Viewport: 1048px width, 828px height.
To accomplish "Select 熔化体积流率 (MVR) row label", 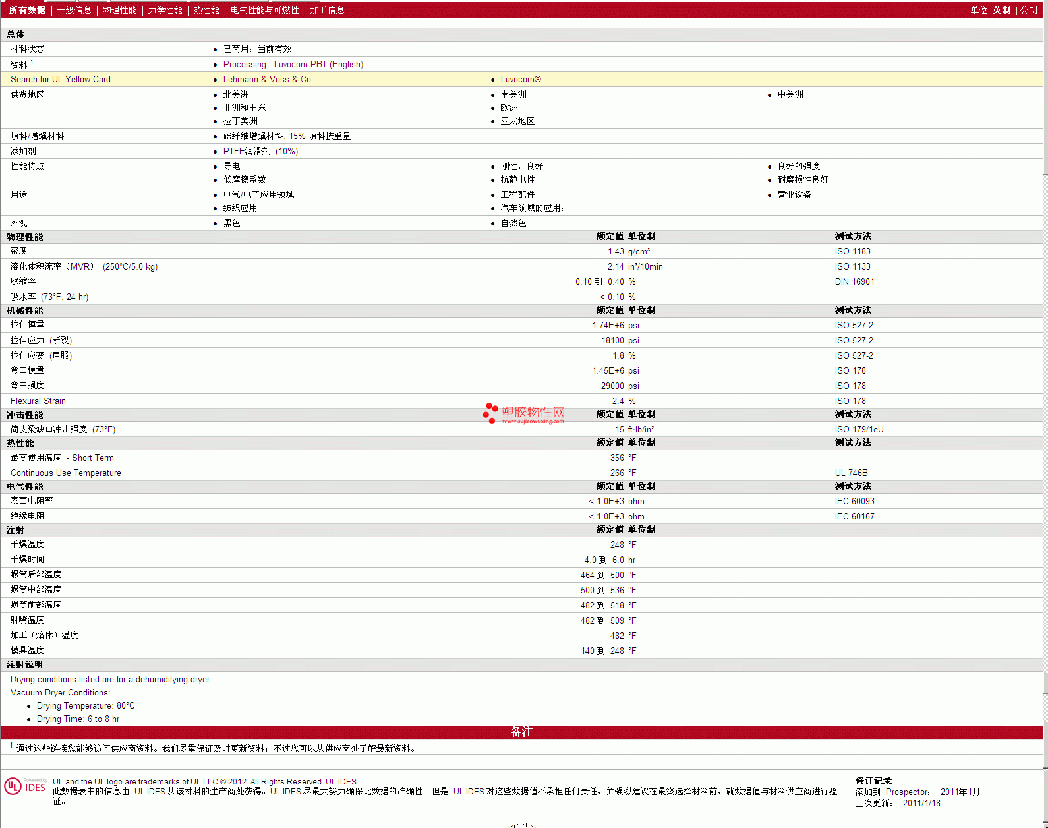I will pos(84,266).
